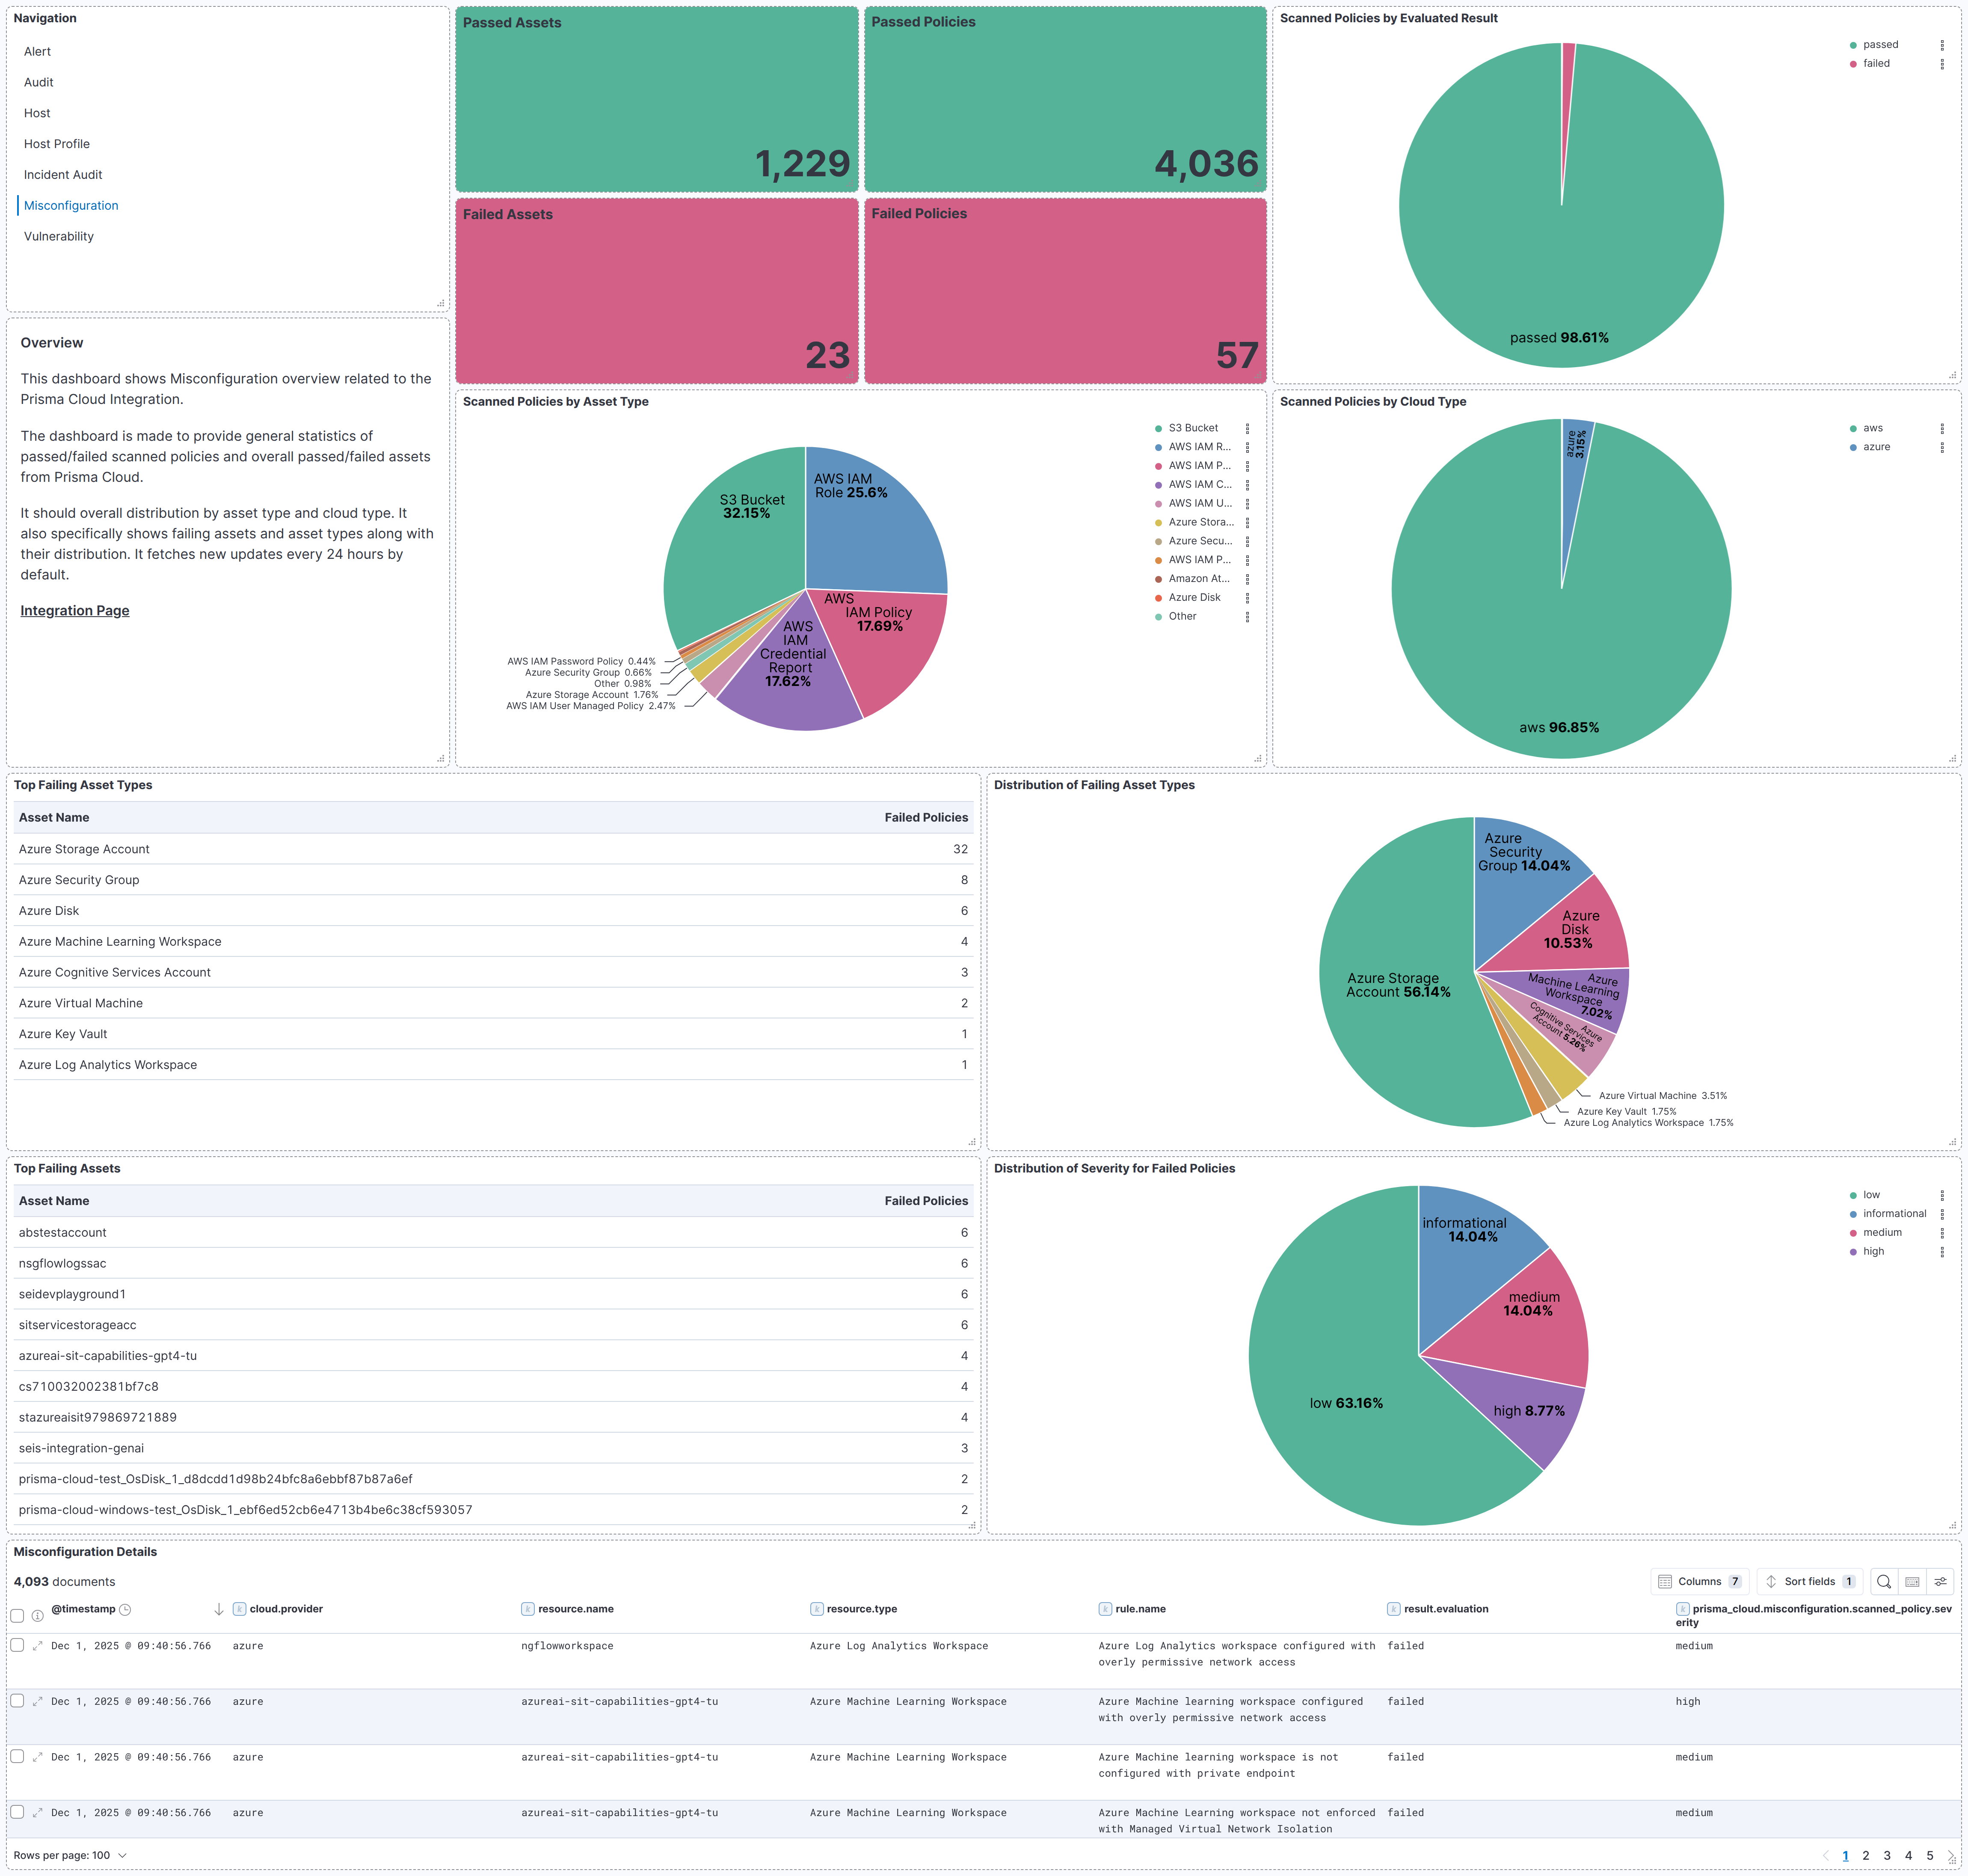The width and height of the screenshot is (1968, 1876).
Task: Click the fullscreen keyboard icon in the details table toolbar
Action: [1911, 1581]
